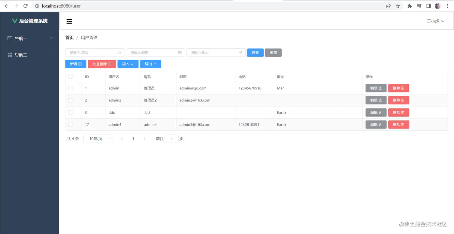
Task: Focus the 请输入邮箱 email search field
Action: click(x=155, y=53)
